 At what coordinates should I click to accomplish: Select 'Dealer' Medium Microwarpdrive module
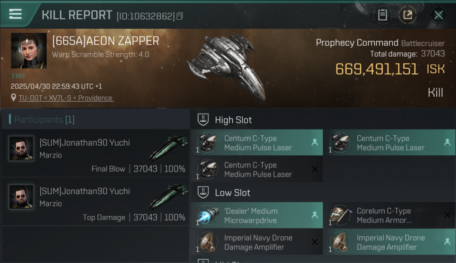(257, 215)
